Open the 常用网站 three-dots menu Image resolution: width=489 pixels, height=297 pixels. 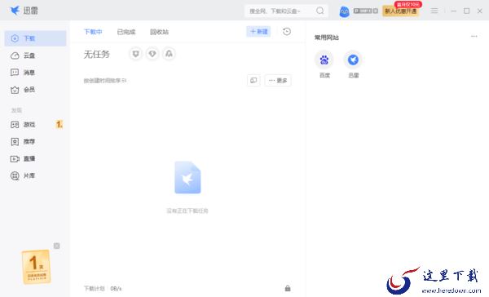pyautogui.click(x=474, y=36)
